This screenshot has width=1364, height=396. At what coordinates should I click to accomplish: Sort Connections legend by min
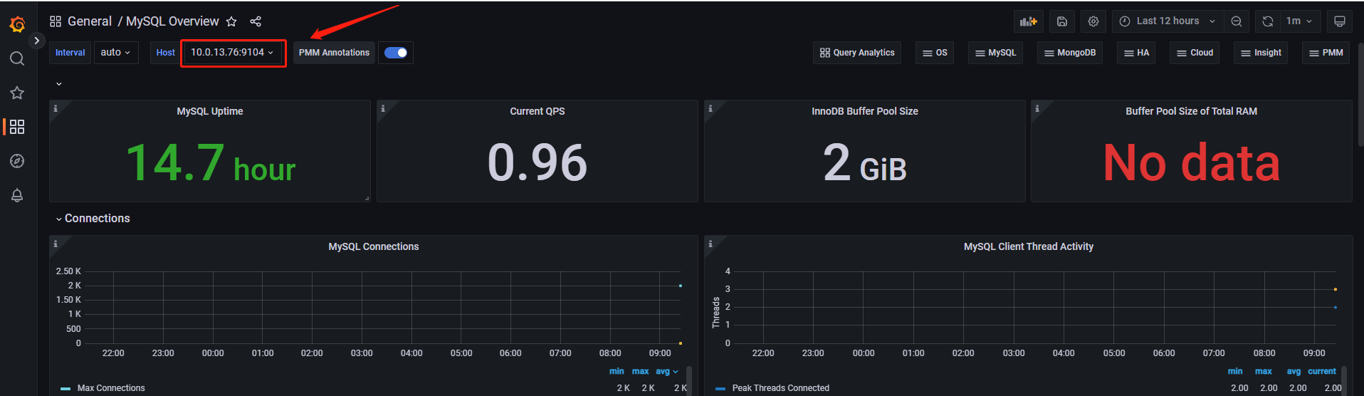point(617,371)
